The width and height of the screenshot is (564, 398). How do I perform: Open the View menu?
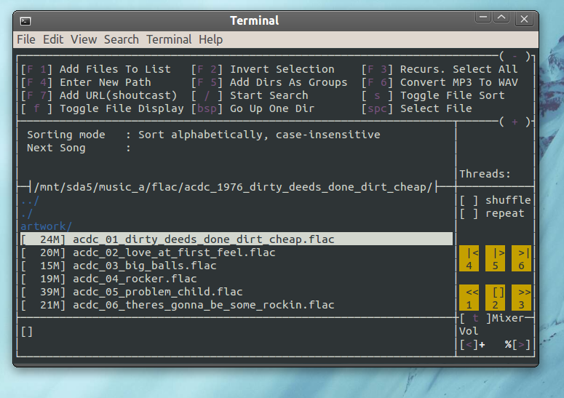click(84, 39)
